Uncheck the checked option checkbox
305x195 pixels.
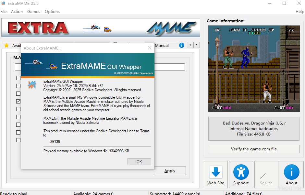point(18,101)
